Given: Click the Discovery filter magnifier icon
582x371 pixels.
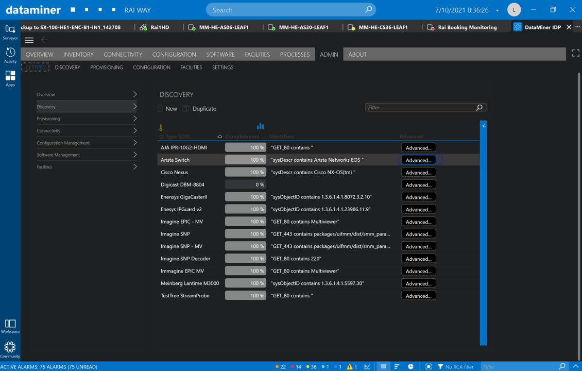Looking at the screenshot, I should pos(479,107).
